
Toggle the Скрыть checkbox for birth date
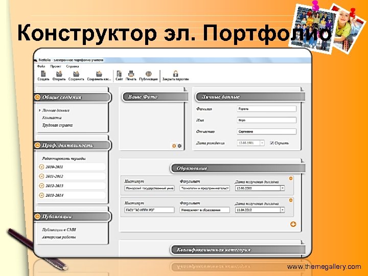(x=271, y=143)
